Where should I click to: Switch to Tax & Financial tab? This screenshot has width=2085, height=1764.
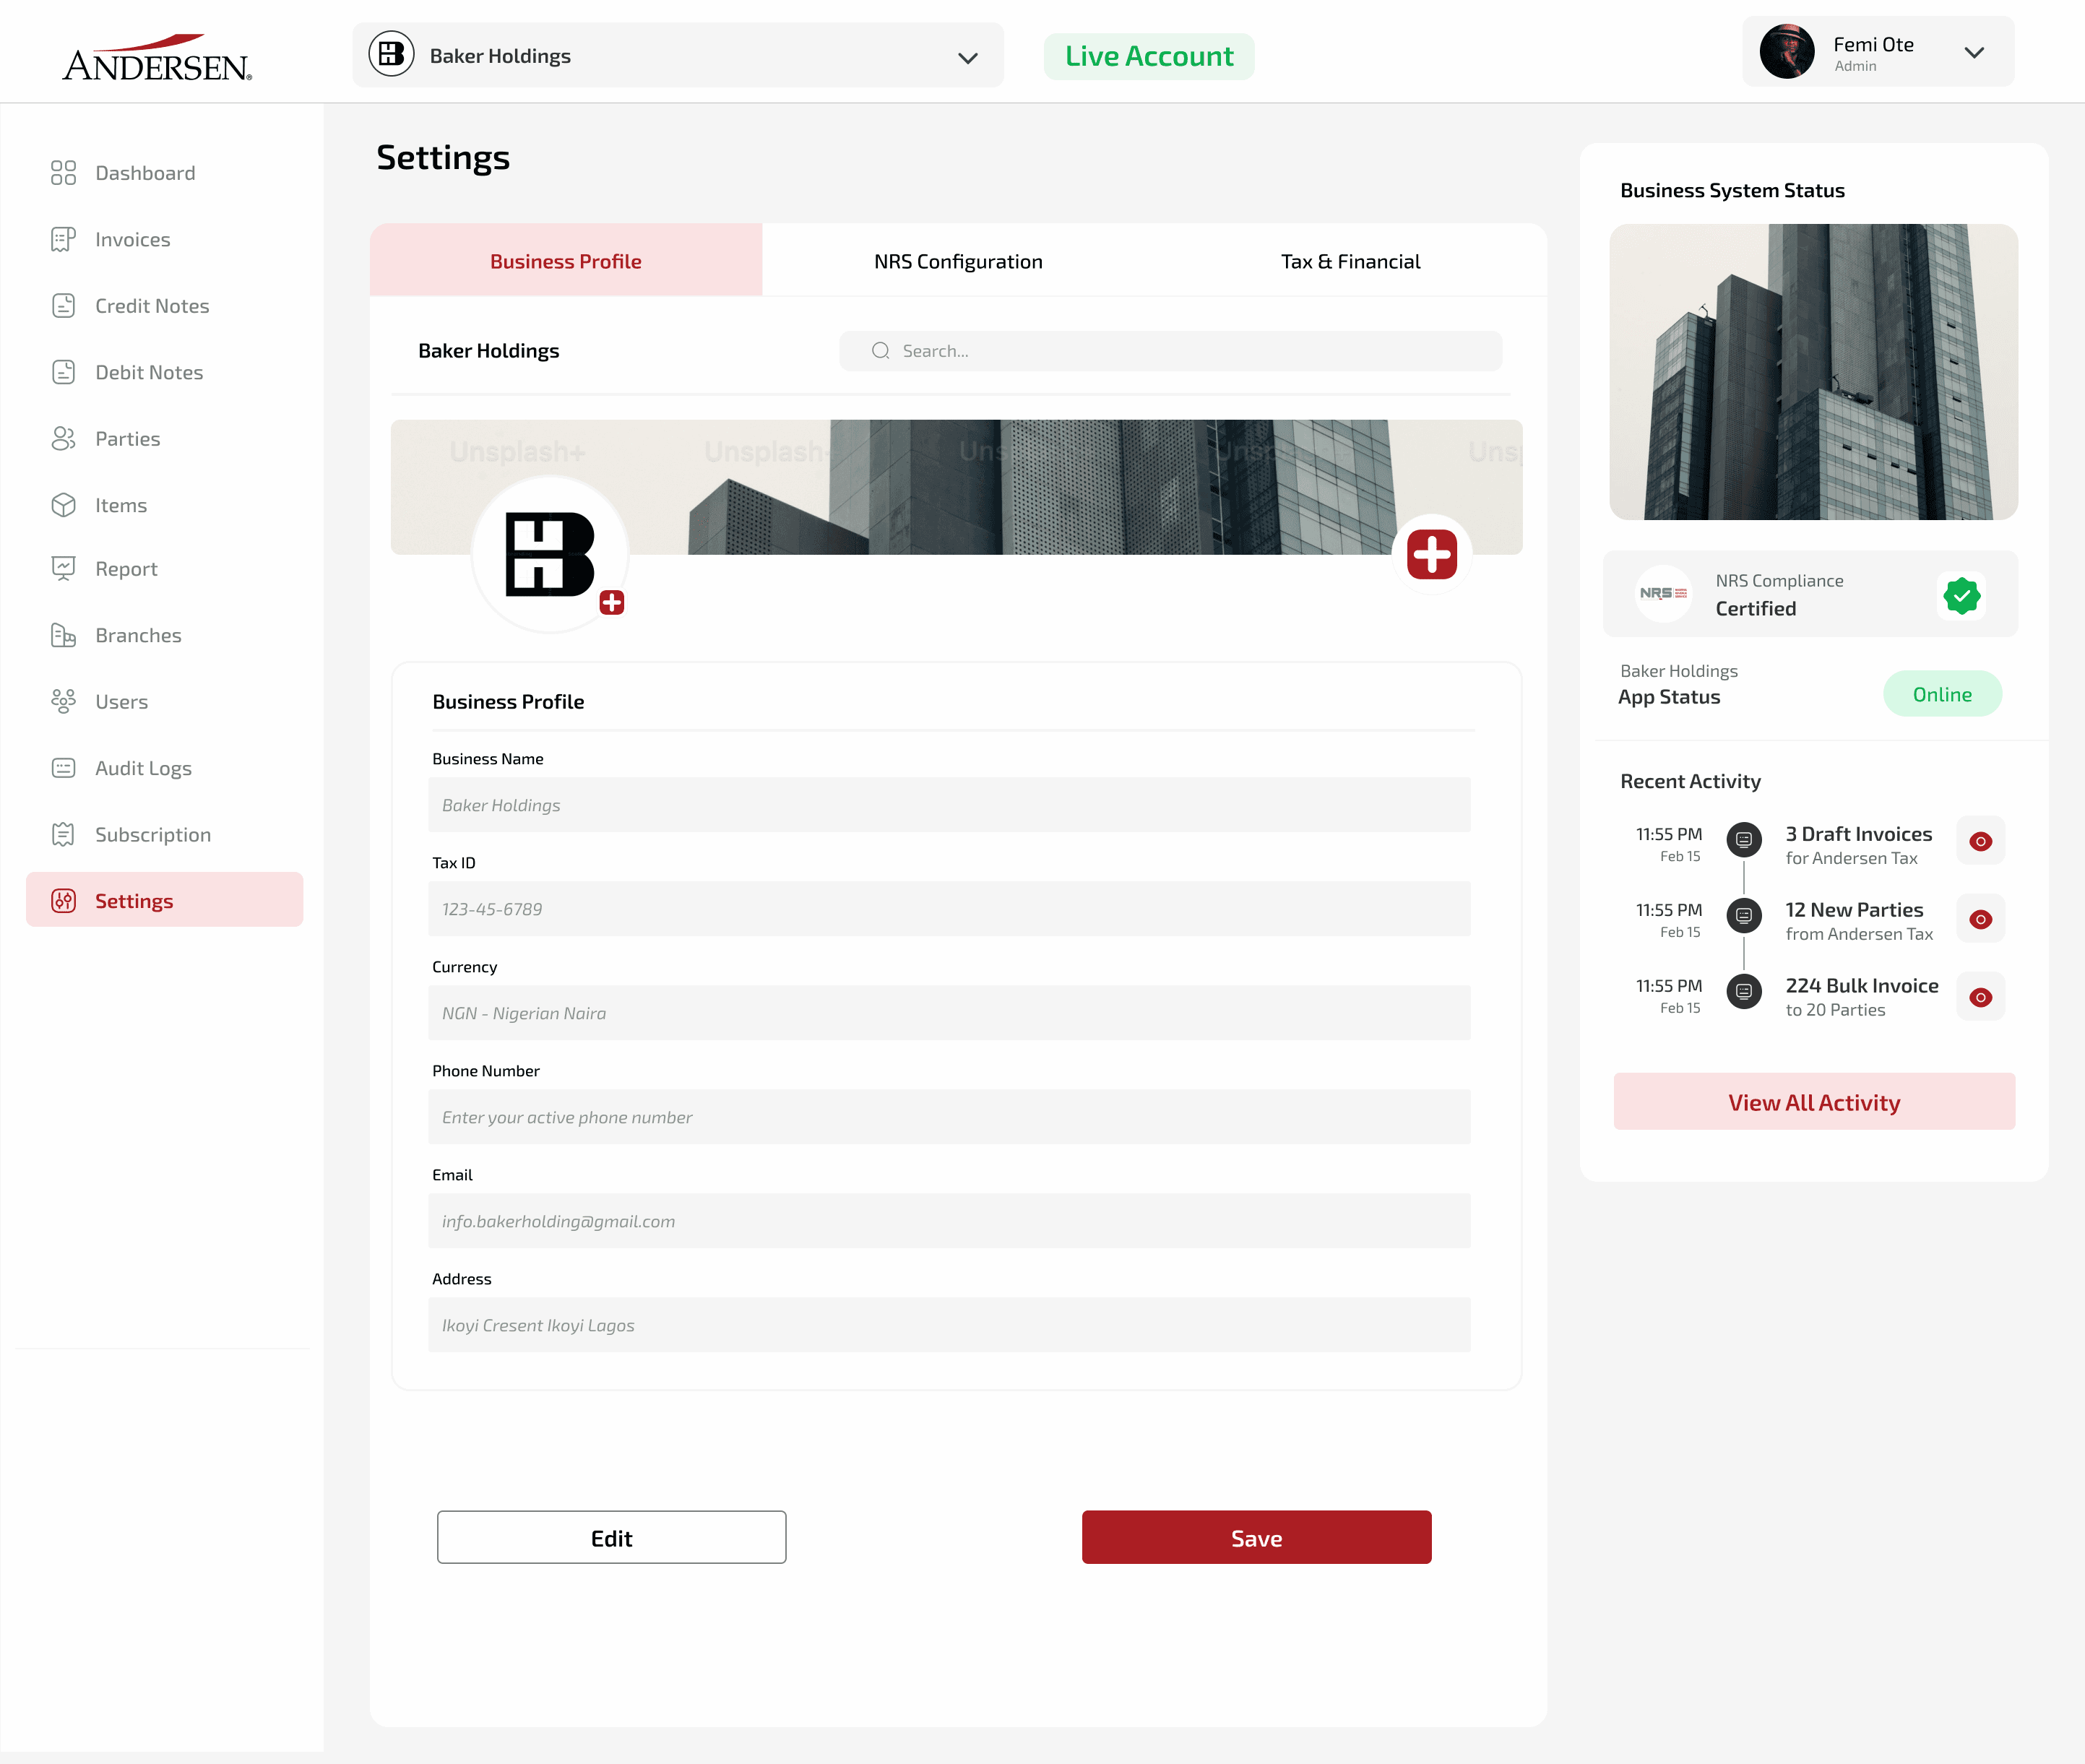(1350, 261)
